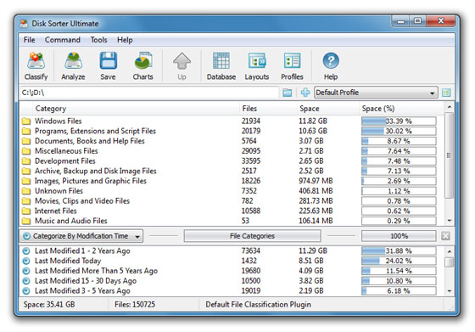Viewport: 475px width, 332px height.
Task: Click the layout icon right of Default Profile
Action: (x=446, y=93)
